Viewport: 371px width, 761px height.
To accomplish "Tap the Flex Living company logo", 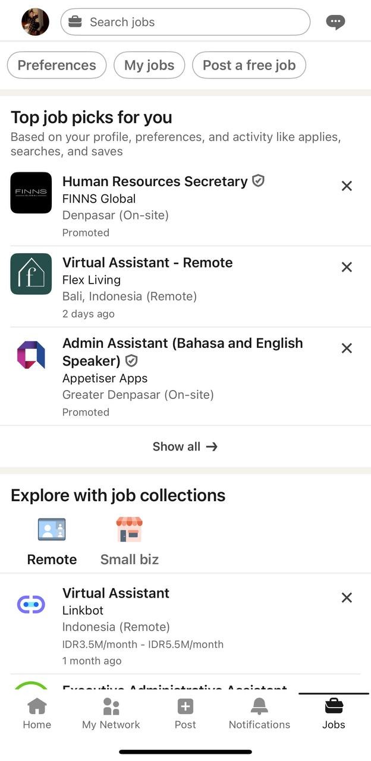I will (x=31, y=273).
